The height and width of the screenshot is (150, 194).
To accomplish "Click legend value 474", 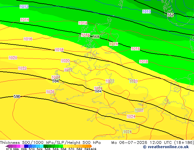I will point(9,149).
